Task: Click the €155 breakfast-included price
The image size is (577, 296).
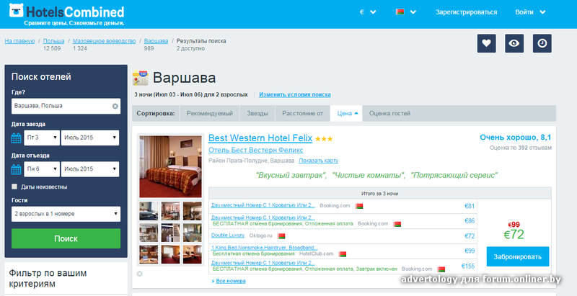Action: point(468,266)
